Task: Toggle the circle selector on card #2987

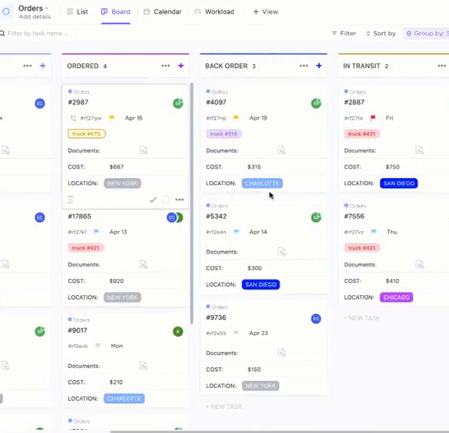Action: point(166,200)
